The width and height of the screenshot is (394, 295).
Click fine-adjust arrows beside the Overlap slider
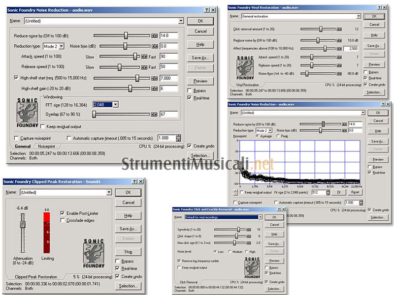(154, 114)
